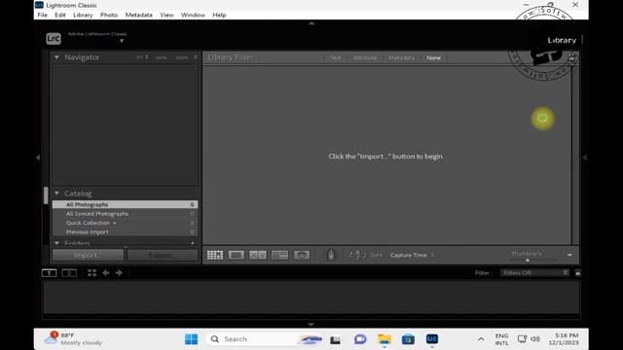Open the Window menu

pos(193,16)
